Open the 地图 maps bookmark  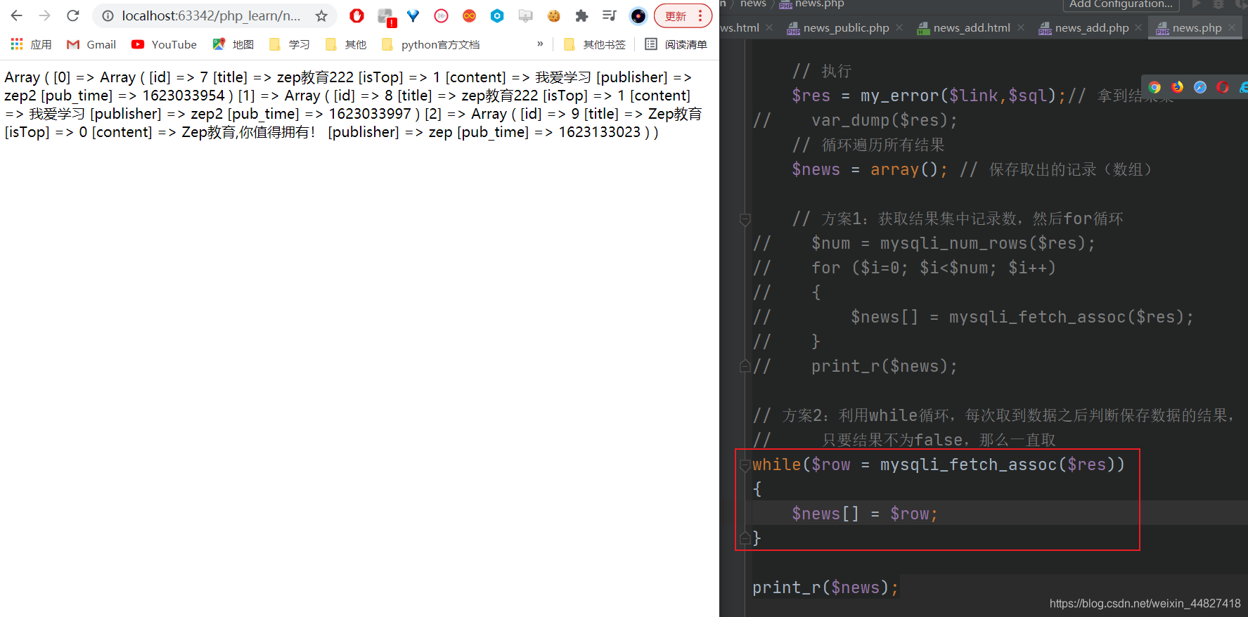click(233, 44)
